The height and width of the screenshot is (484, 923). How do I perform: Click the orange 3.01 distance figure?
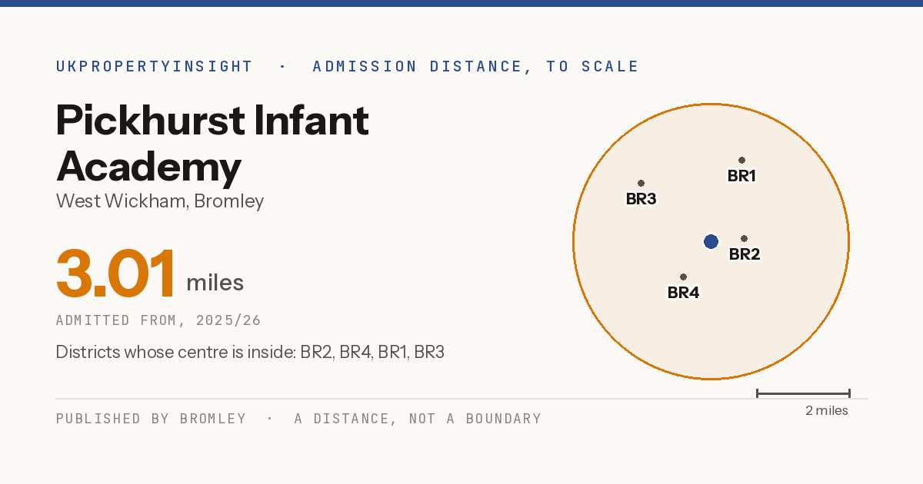tap(116, 273)
